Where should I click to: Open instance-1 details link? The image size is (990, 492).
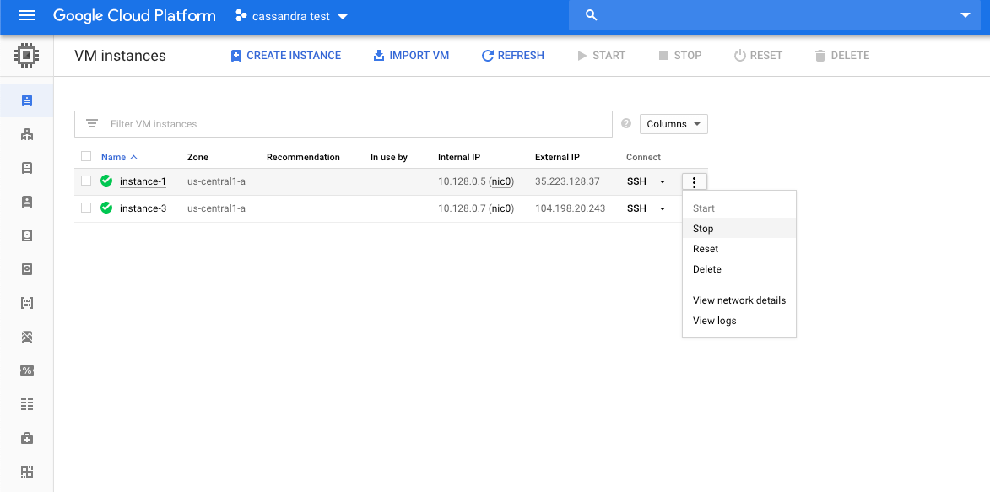pos(143,182)
